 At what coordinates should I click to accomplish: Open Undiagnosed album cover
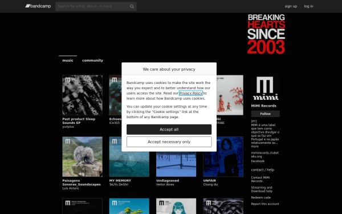[176, 164]
